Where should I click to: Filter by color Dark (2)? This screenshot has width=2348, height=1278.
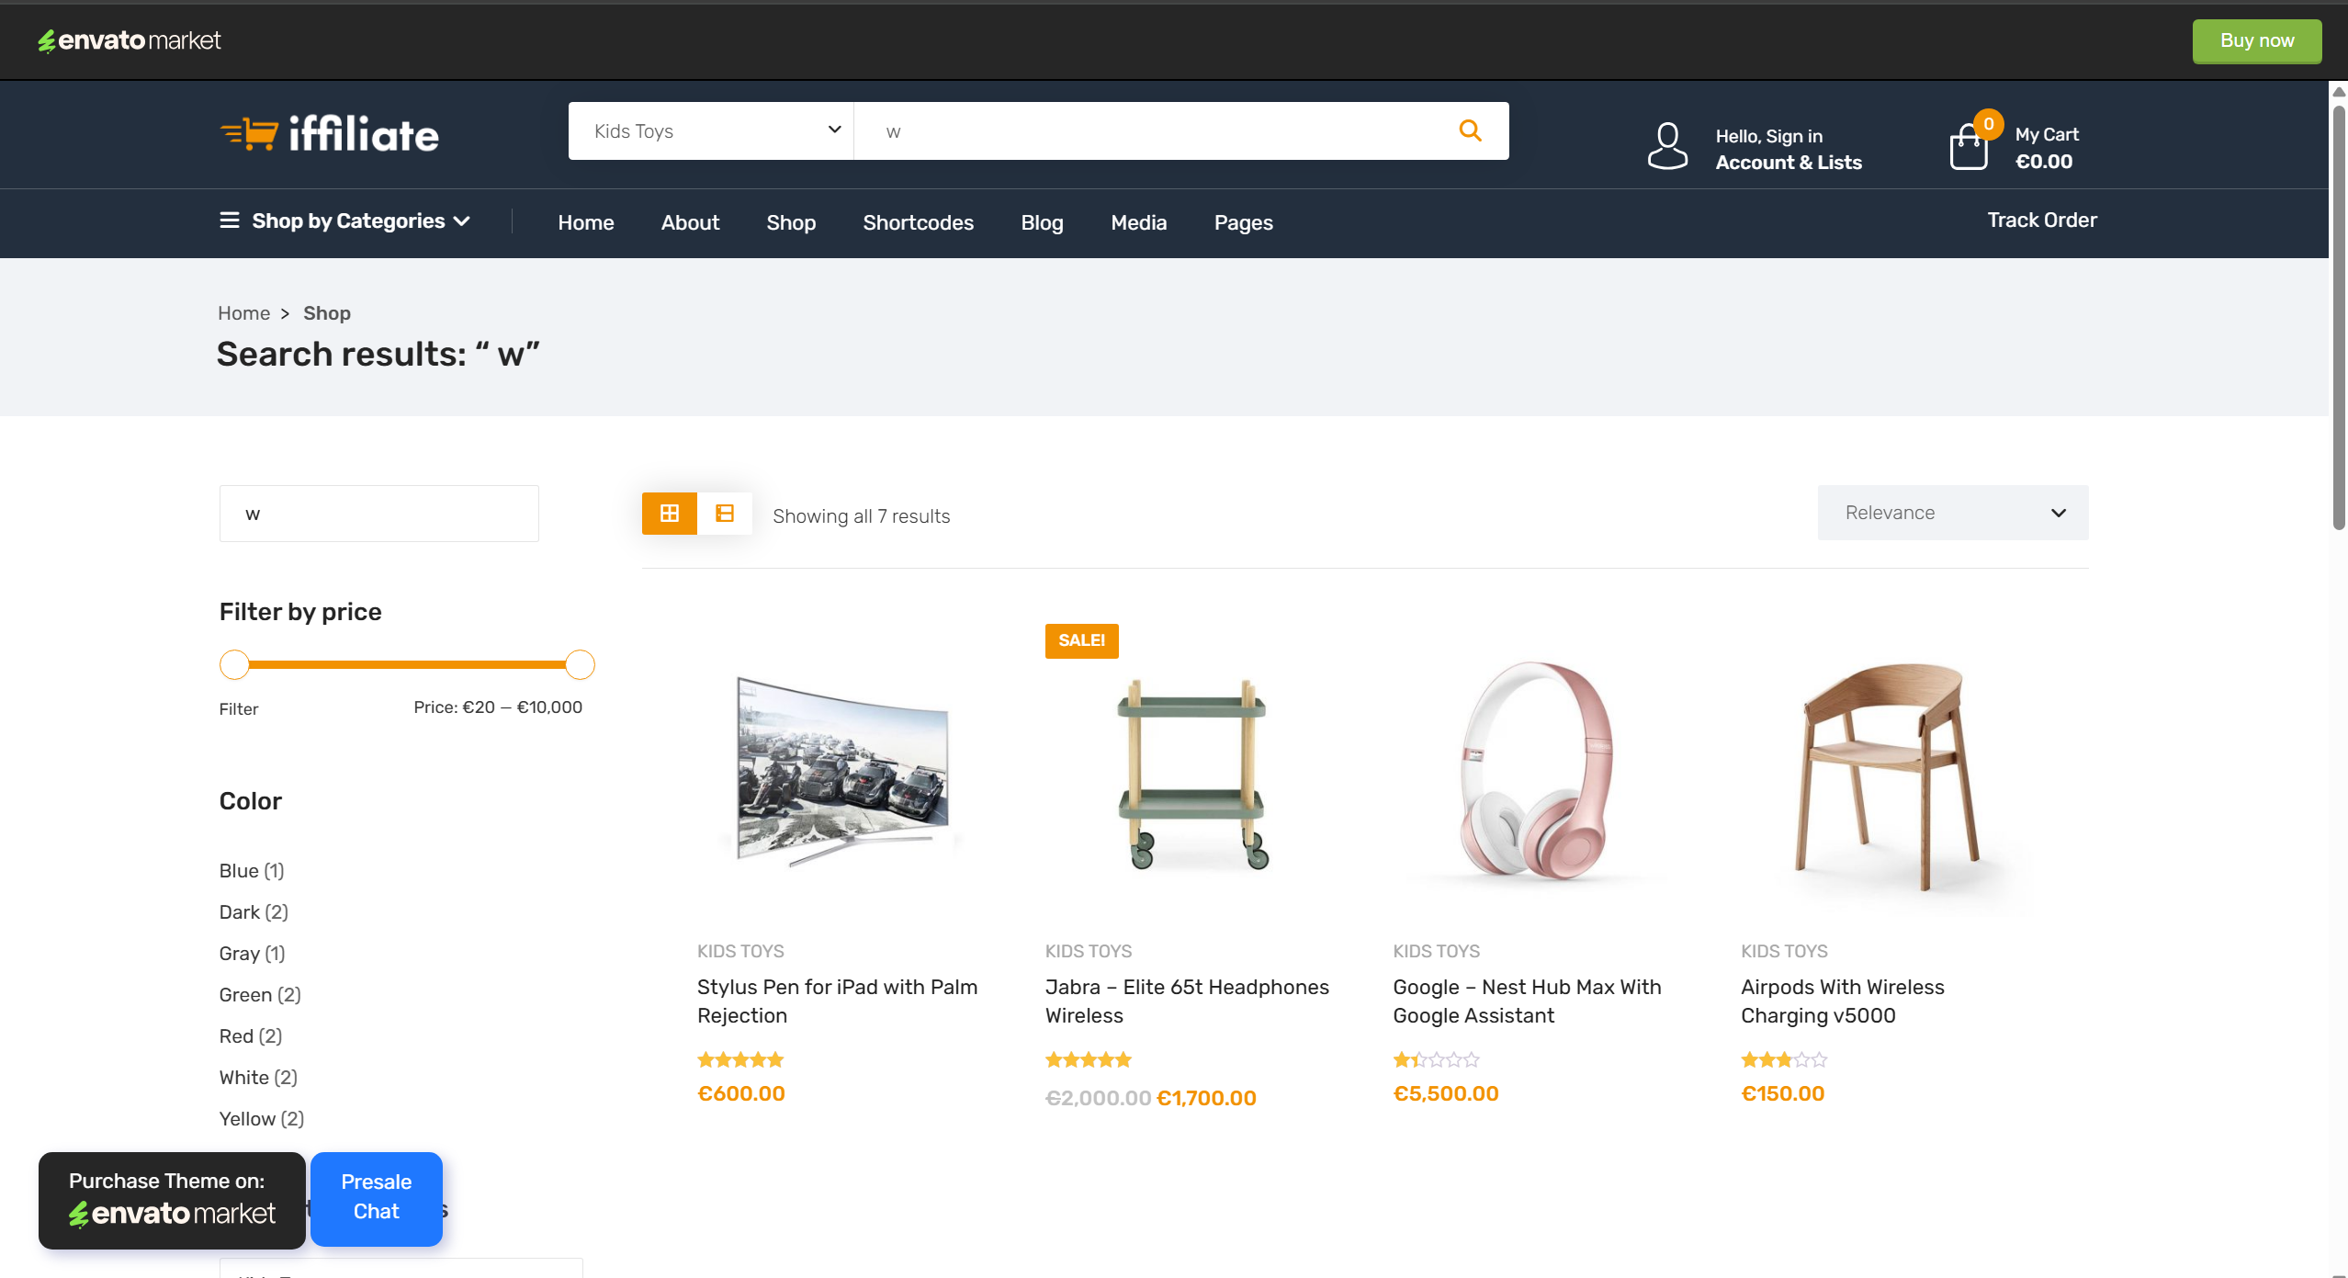coord(254,911)
